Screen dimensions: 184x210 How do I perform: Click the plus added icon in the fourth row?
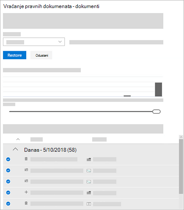pos(26,192)
